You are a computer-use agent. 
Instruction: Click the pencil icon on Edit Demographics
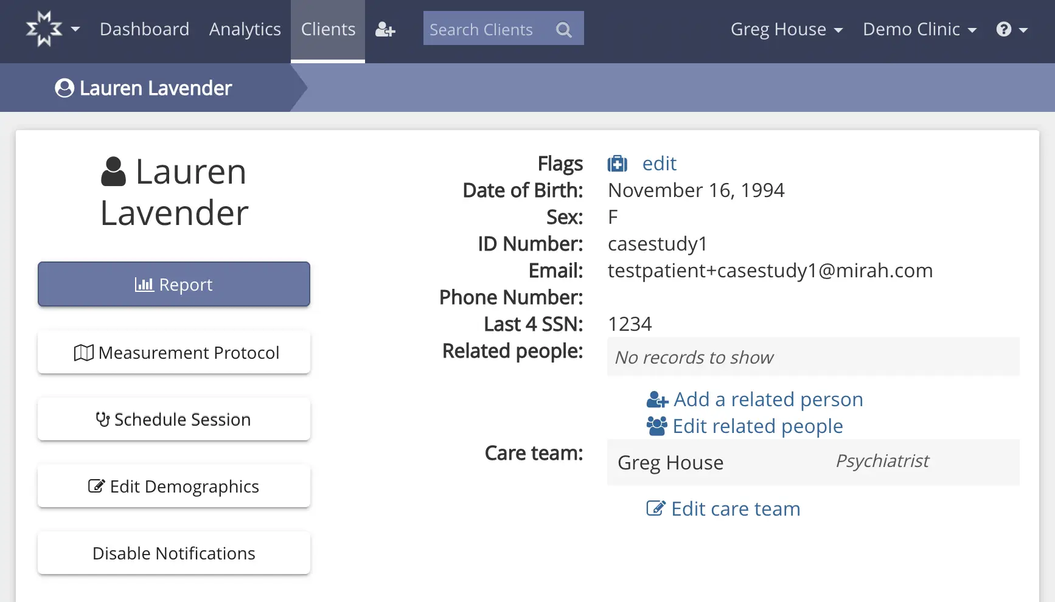(x=96, y=485)
